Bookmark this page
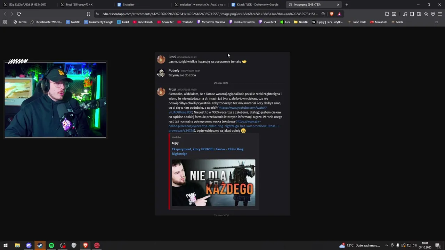The height and width of the screenshot is (250, 445). 88,14
